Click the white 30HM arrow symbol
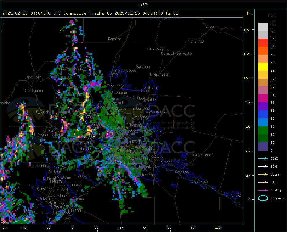This screenshot has width=287, height=232. (263, 166)
